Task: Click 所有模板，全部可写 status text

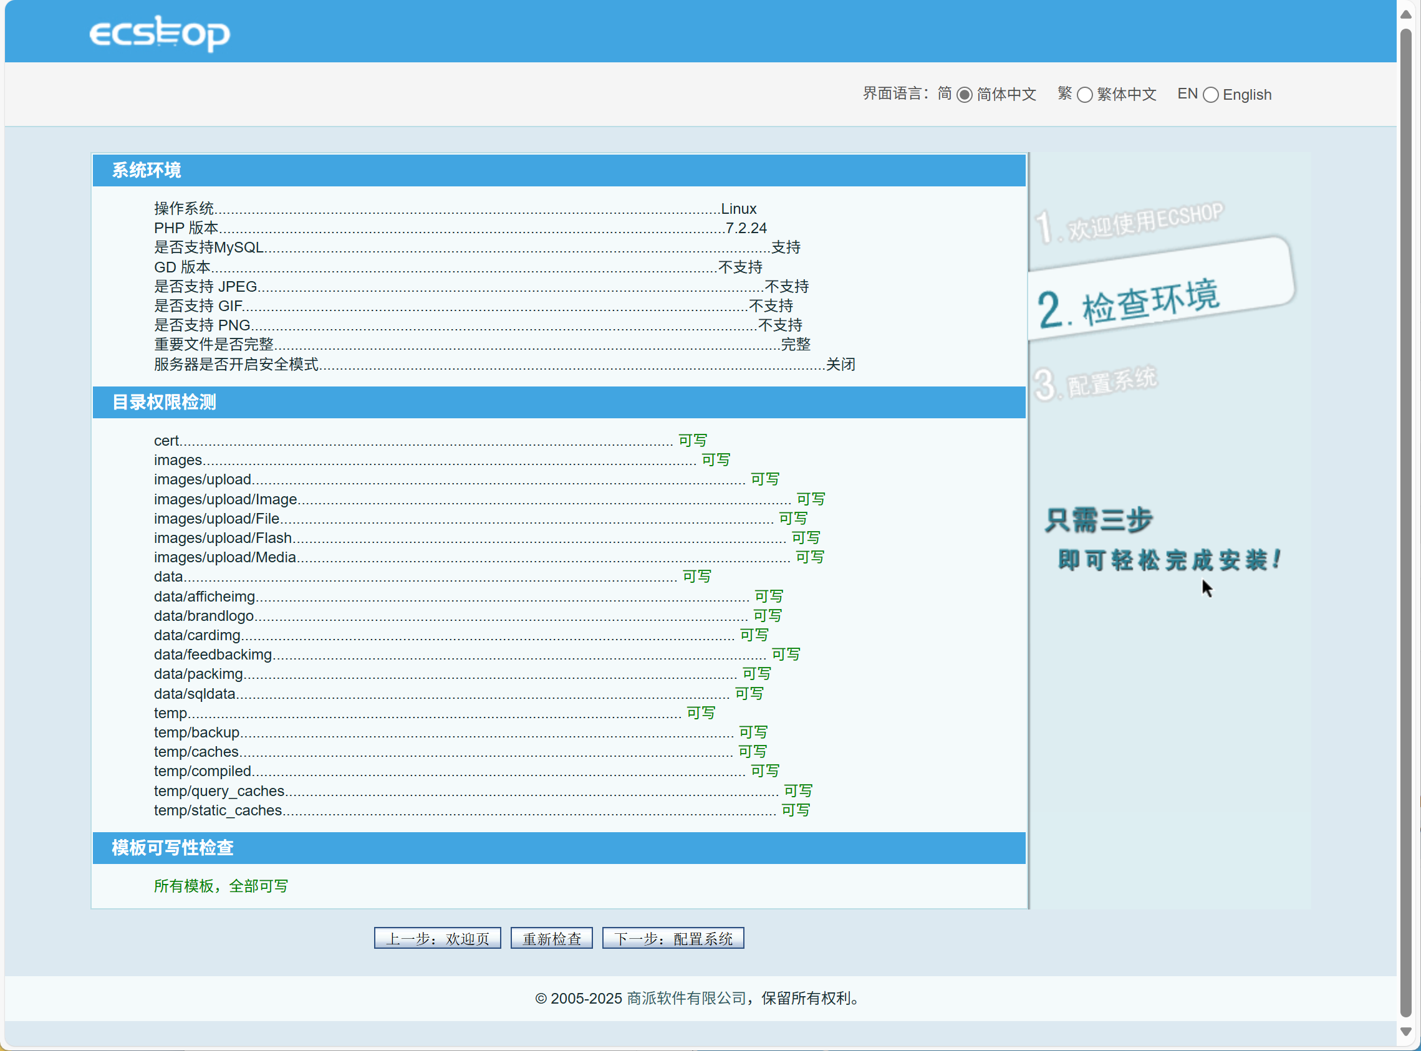Action: pos(221,886)
